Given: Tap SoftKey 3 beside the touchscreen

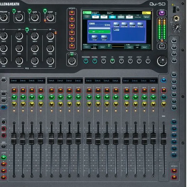Looking at the screenshot, I should tap(72, 26).
